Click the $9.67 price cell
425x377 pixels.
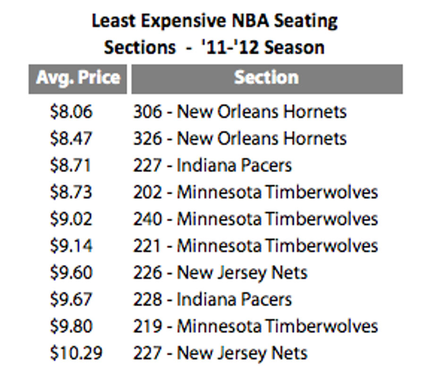(x=71, y=299)
